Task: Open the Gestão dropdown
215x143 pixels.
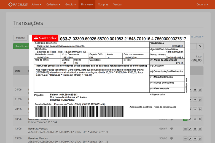Action: click(71, 4)
